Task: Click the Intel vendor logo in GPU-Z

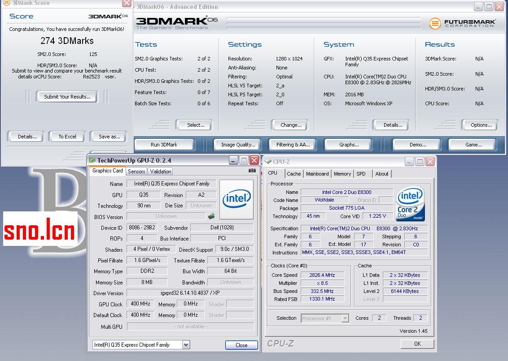Action: (236, 199)
